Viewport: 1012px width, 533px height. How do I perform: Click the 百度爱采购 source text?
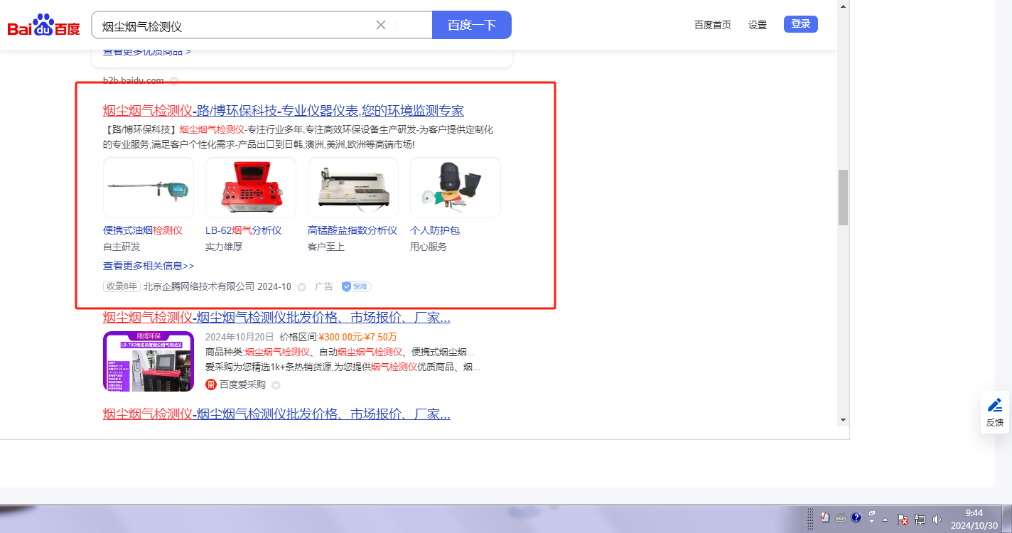[242, 384]
